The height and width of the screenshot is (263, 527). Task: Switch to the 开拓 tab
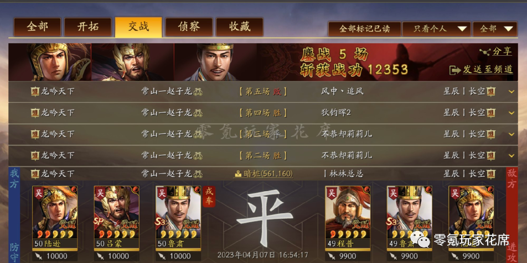tap(87, 27)
